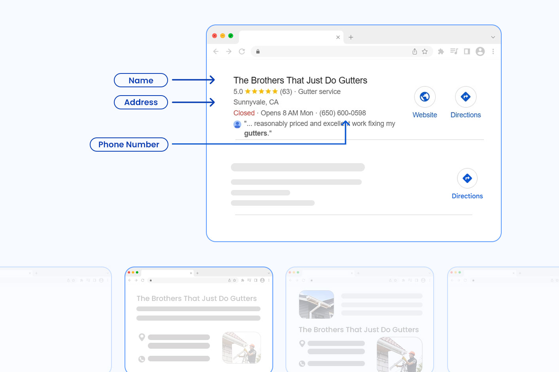The height and width of the screenshot is (372, 559).
Task: Click the business heading at the top of the small preview window
Action: coord(197,299)
